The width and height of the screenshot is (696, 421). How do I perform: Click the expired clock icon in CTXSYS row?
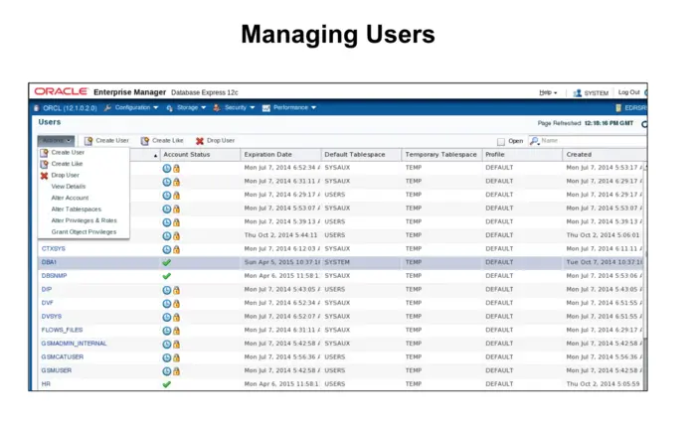(x=166, y=249)
